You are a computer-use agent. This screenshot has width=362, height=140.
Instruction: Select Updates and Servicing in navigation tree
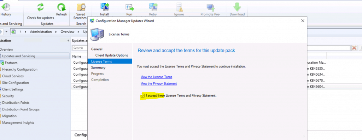coord(35,56)
